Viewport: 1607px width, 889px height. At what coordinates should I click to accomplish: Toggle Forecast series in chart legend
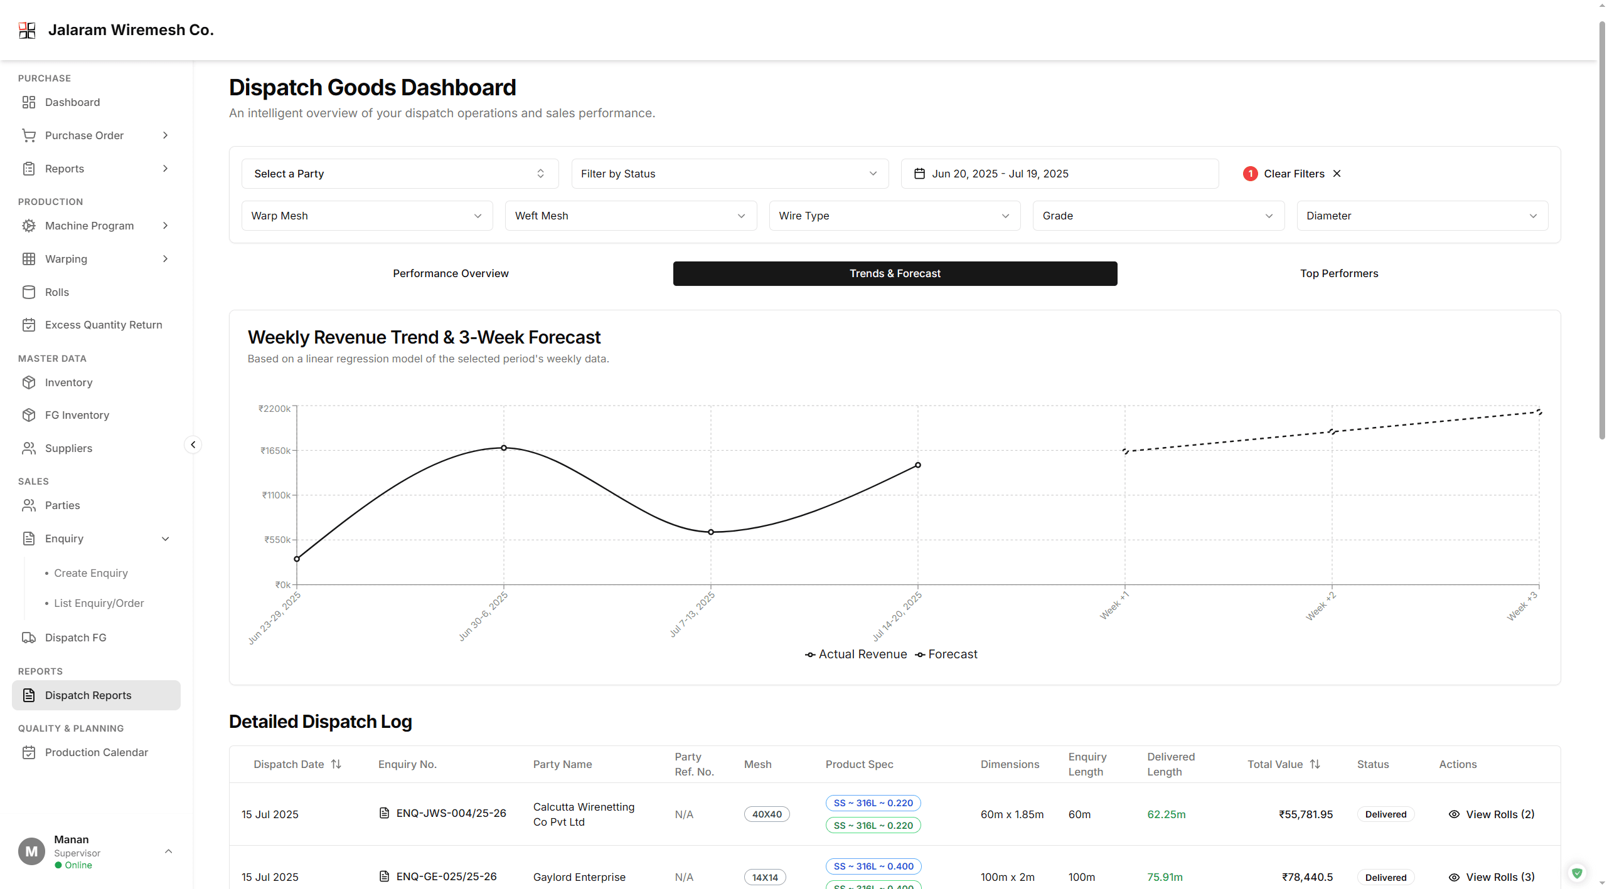pos(946,655)
